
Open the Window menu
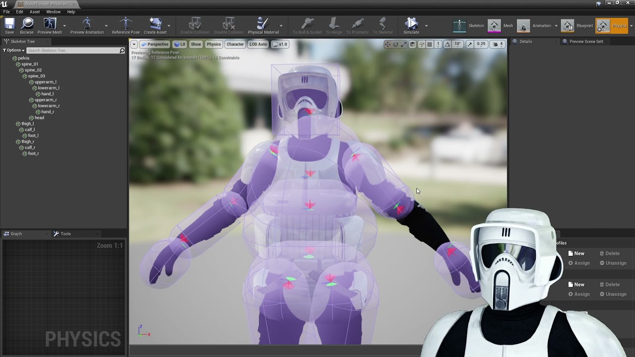pyautogui.click(x=53, y=12)
